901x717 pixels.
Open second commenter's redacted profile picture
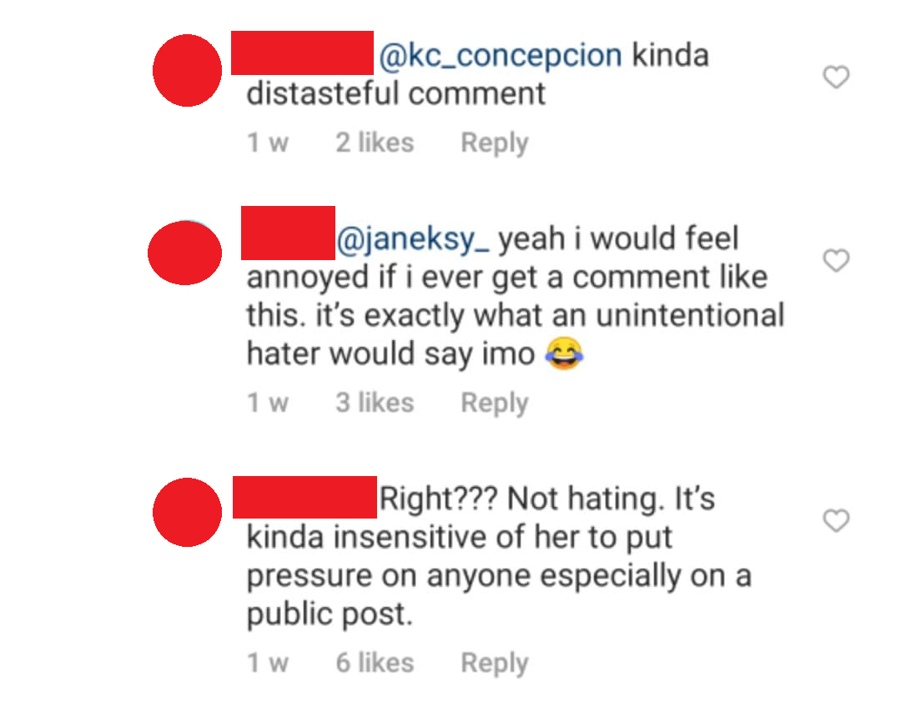185,253
